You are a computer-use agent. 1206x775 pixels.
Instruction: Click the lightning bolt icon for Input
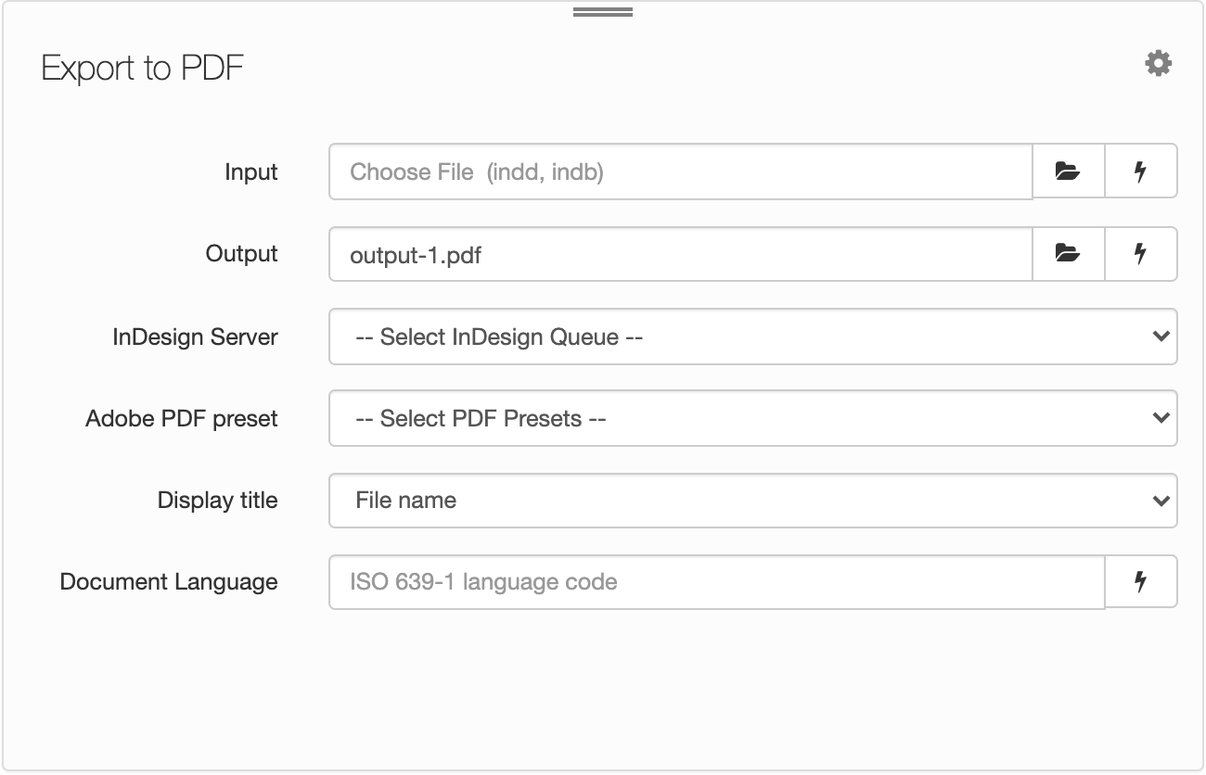coord(1141,172)
